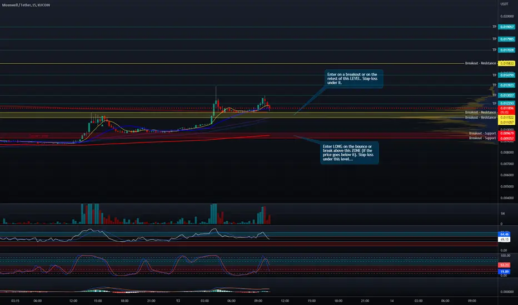Image resolution: width=518 pixels, height=305 pixels.
Task: Select the 0.009257 Breakout Support price tag
Action: 506,139
